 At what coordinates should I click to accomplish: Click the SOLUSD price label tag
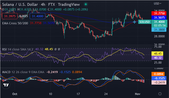click(x=144, y=22)
